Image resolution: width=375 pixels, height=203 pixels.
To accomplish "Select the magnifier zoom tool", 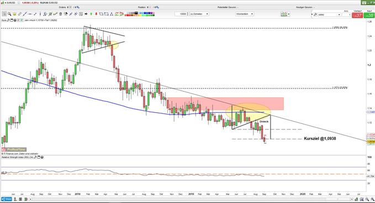I will [x=9, y=14].
